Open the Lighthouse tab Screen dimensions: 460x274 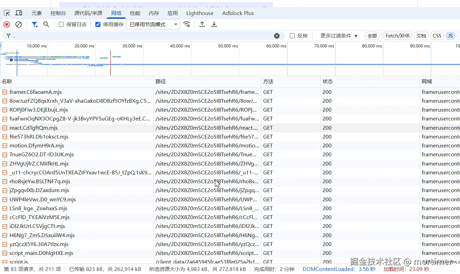point(200,13)
